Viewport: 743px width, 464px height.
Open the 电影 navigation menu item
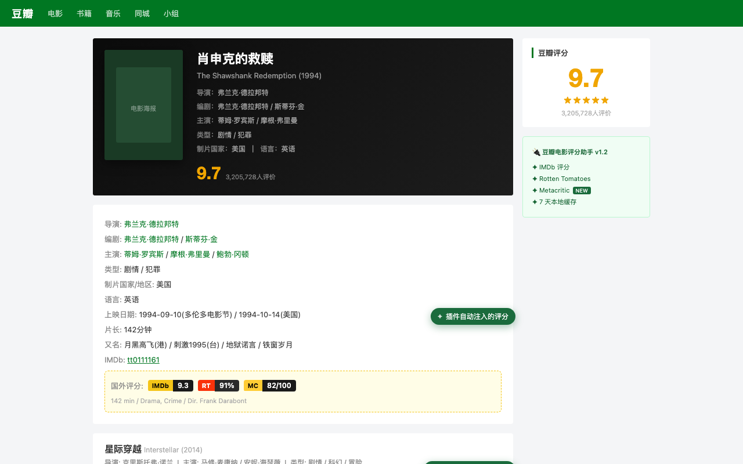55,13
